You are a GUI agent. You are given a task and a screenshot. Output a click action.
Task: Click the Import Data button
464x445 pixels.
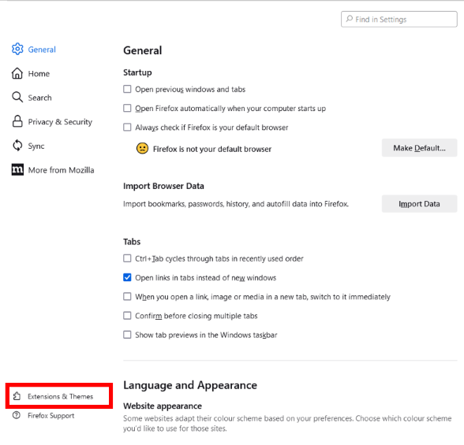(x=419, y=204)
